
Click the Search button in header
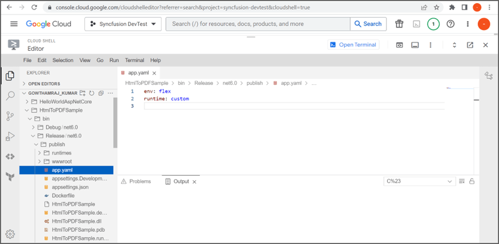coord(368,24)
